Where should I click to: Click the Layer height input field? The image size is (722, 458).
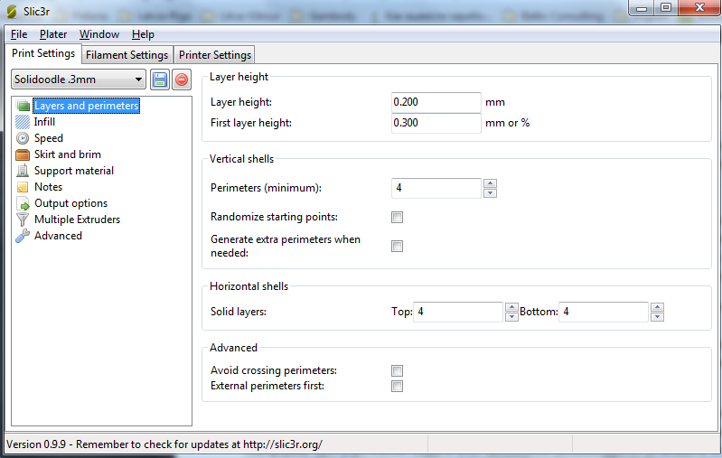436,102
